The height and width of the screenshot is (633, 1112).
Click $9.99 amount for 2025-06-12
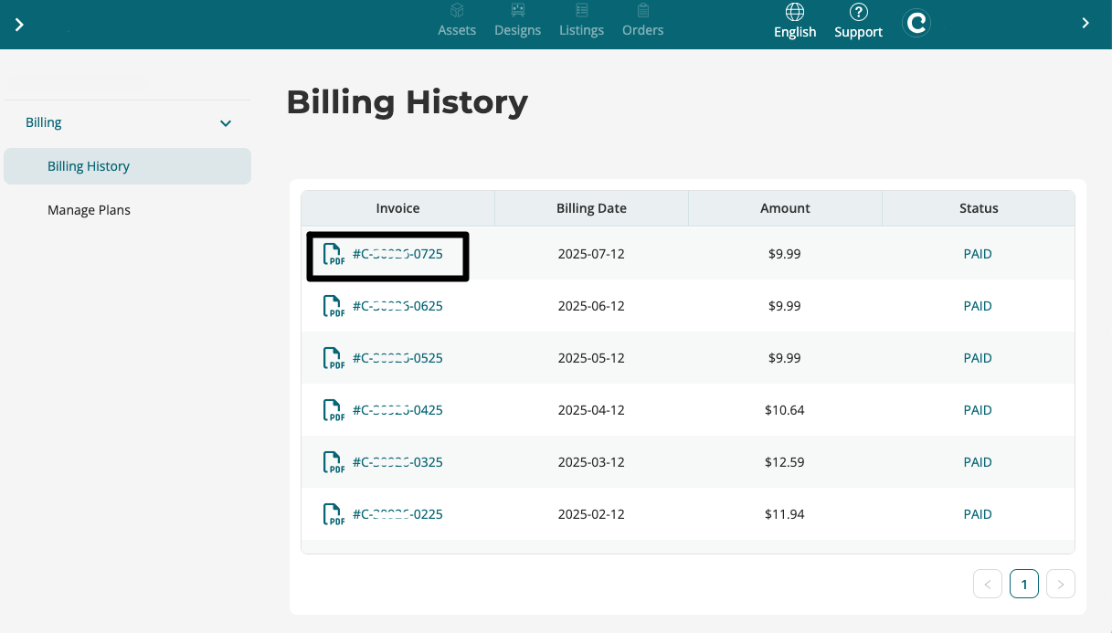(785, 306)
